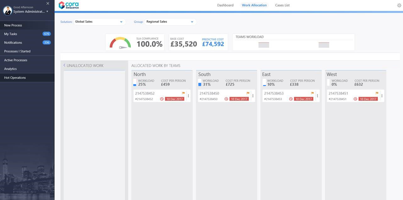The width and height of the screenshot is (403, 200).
Task: Click the East workload bar indicator
Action: 264,83
